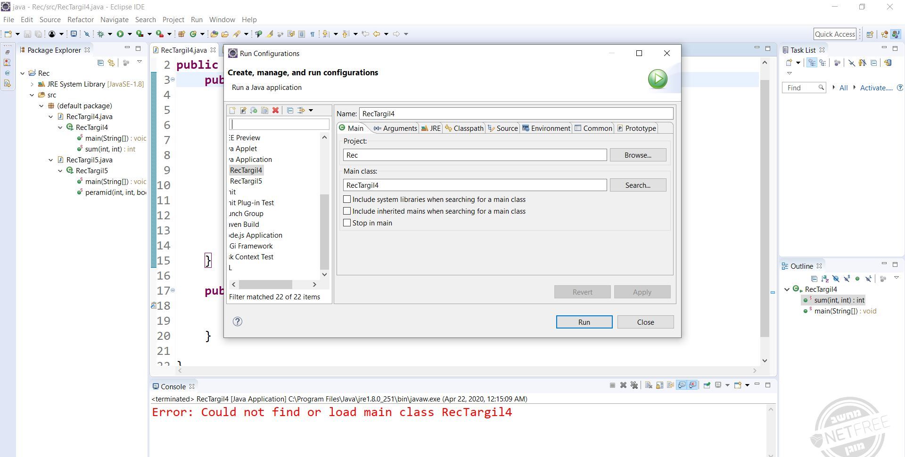Collapse the RecTargil4 node in Outline
The height and width of the screenshot is (457, 905).
[x=787, y=289]
